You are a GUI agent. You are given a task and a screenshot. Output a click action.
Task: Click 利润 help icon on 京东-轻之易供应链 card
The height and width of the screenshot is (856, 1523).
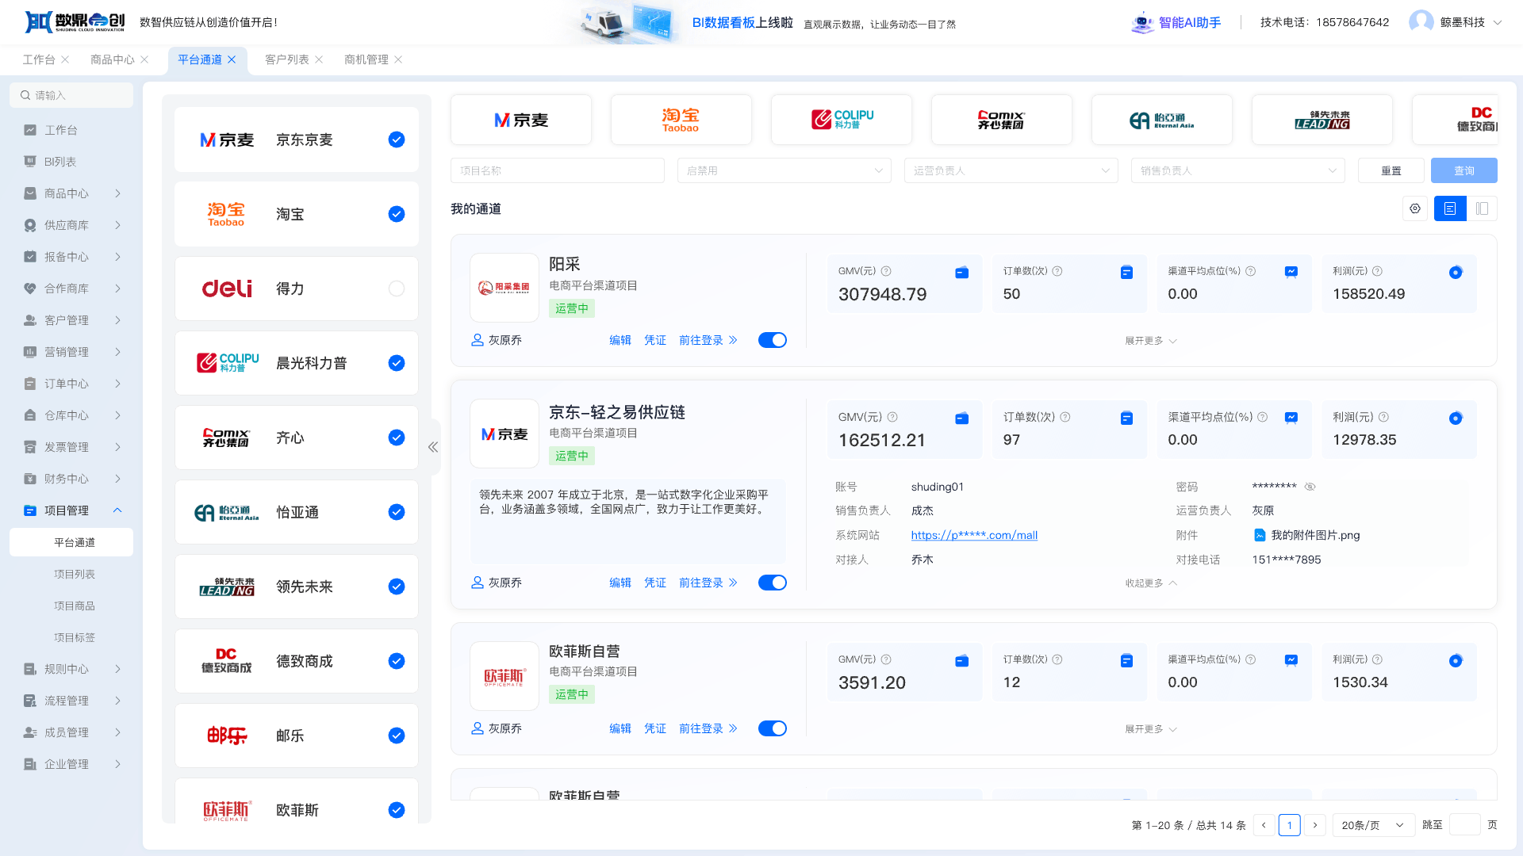click(1383, 417)
